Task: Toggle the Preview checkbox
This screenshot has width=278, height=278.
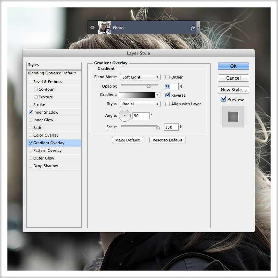Action: (223, 99)
